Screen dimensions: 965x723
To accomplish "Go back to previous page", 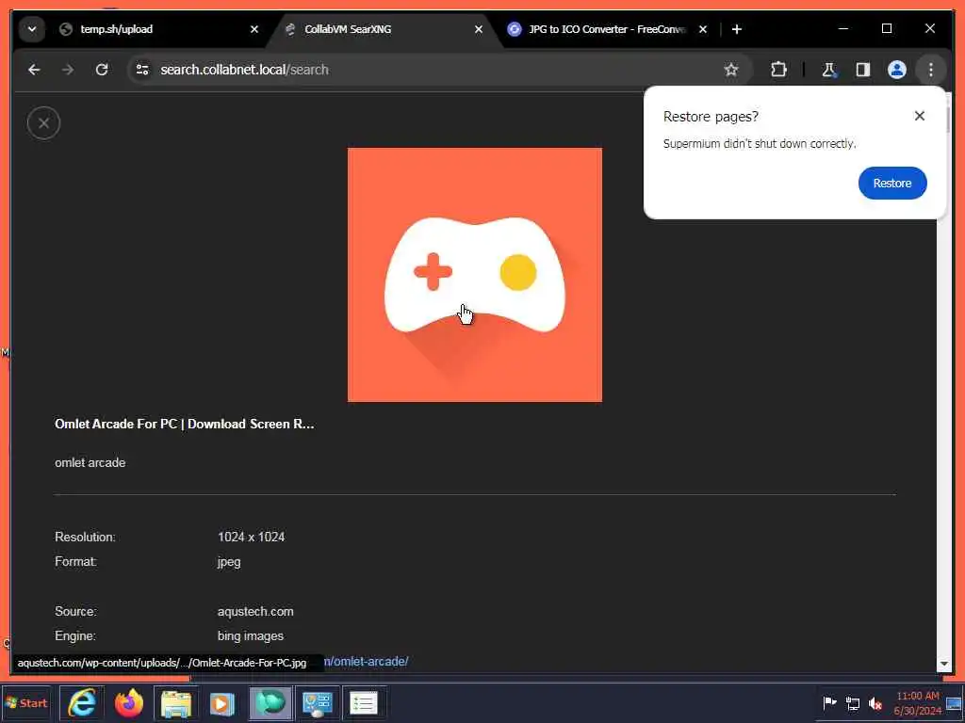I will (34, 70).
